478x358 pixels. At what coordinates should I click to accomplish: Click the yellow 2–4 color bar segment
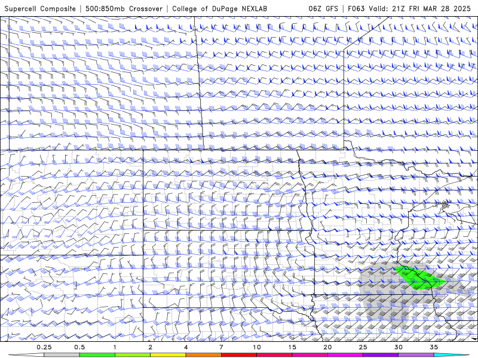[x=168, y=355]
